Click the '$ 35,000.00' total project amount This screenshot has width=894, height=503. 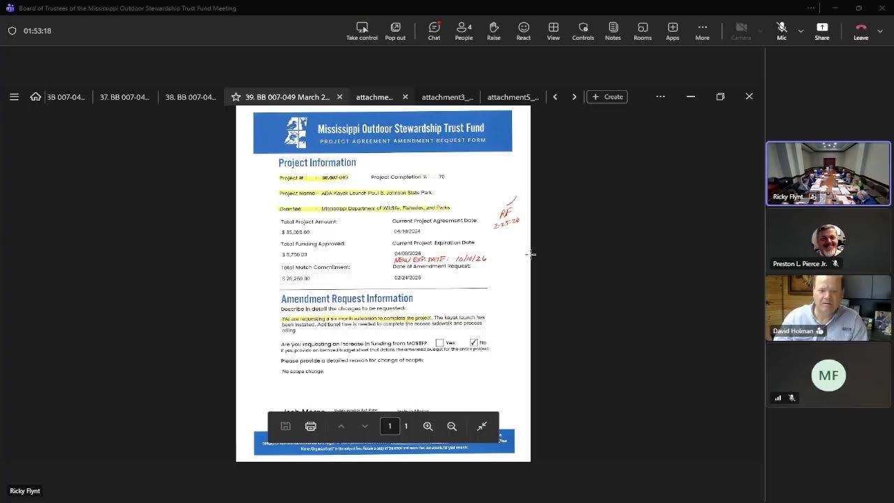[295, 232]
